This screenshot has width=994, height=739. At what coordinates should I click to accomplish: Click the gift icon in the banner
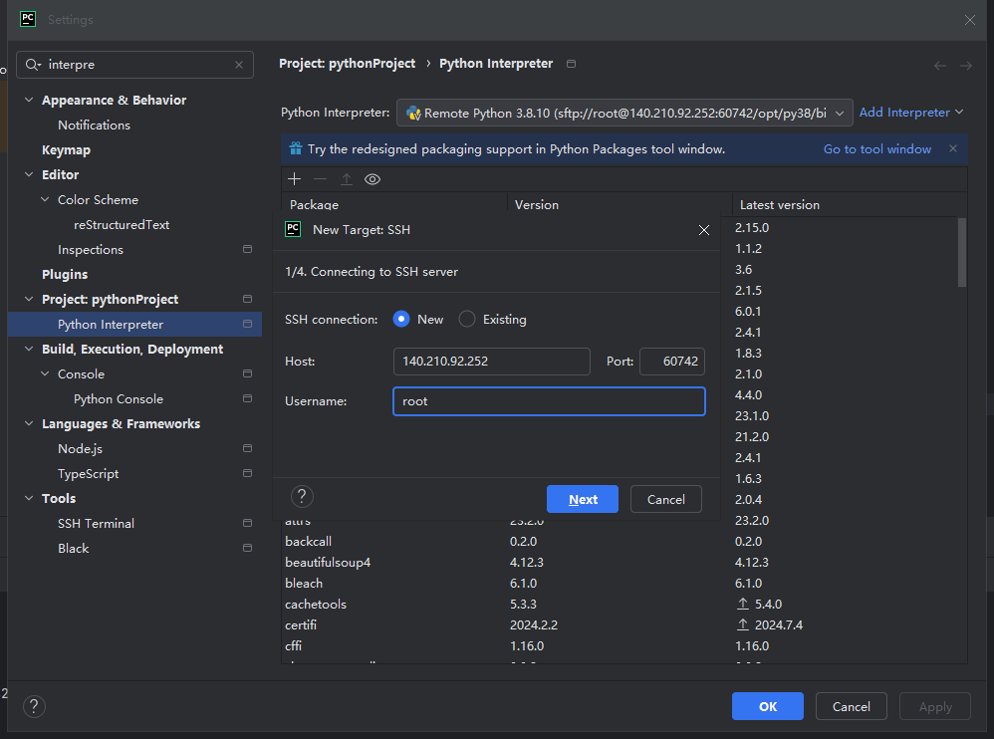[296, 149]
